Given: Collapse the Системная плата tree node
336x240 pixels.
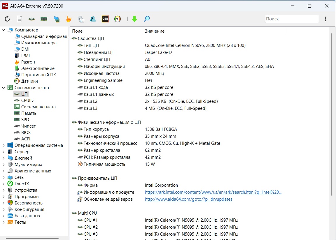Looking at the screenshot, I should click(x=3, y=88).
